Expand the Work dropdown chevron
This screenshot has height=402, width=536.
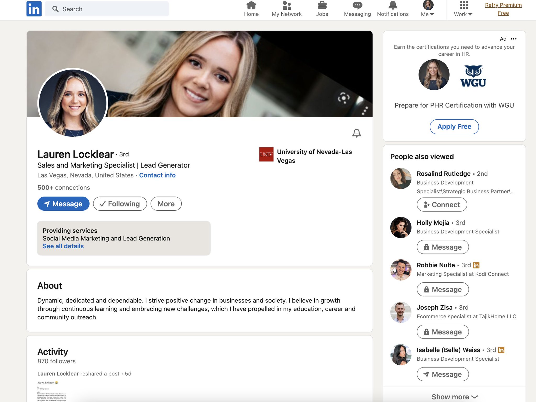[470, 14]
